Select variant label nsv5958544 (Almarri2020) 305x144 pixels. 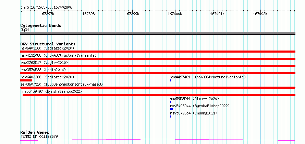click(194, 99)
